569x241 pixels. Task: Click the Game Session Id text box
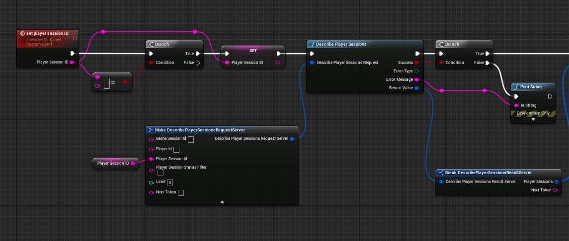coord(191,139)
